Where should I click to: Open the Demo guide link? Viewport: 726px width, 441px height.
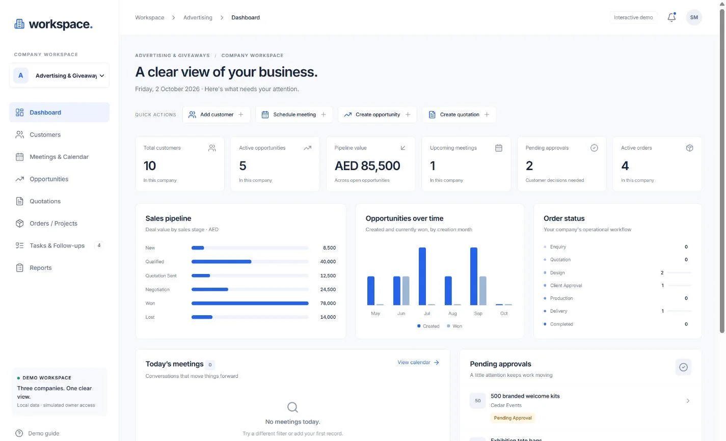point(37,433)
